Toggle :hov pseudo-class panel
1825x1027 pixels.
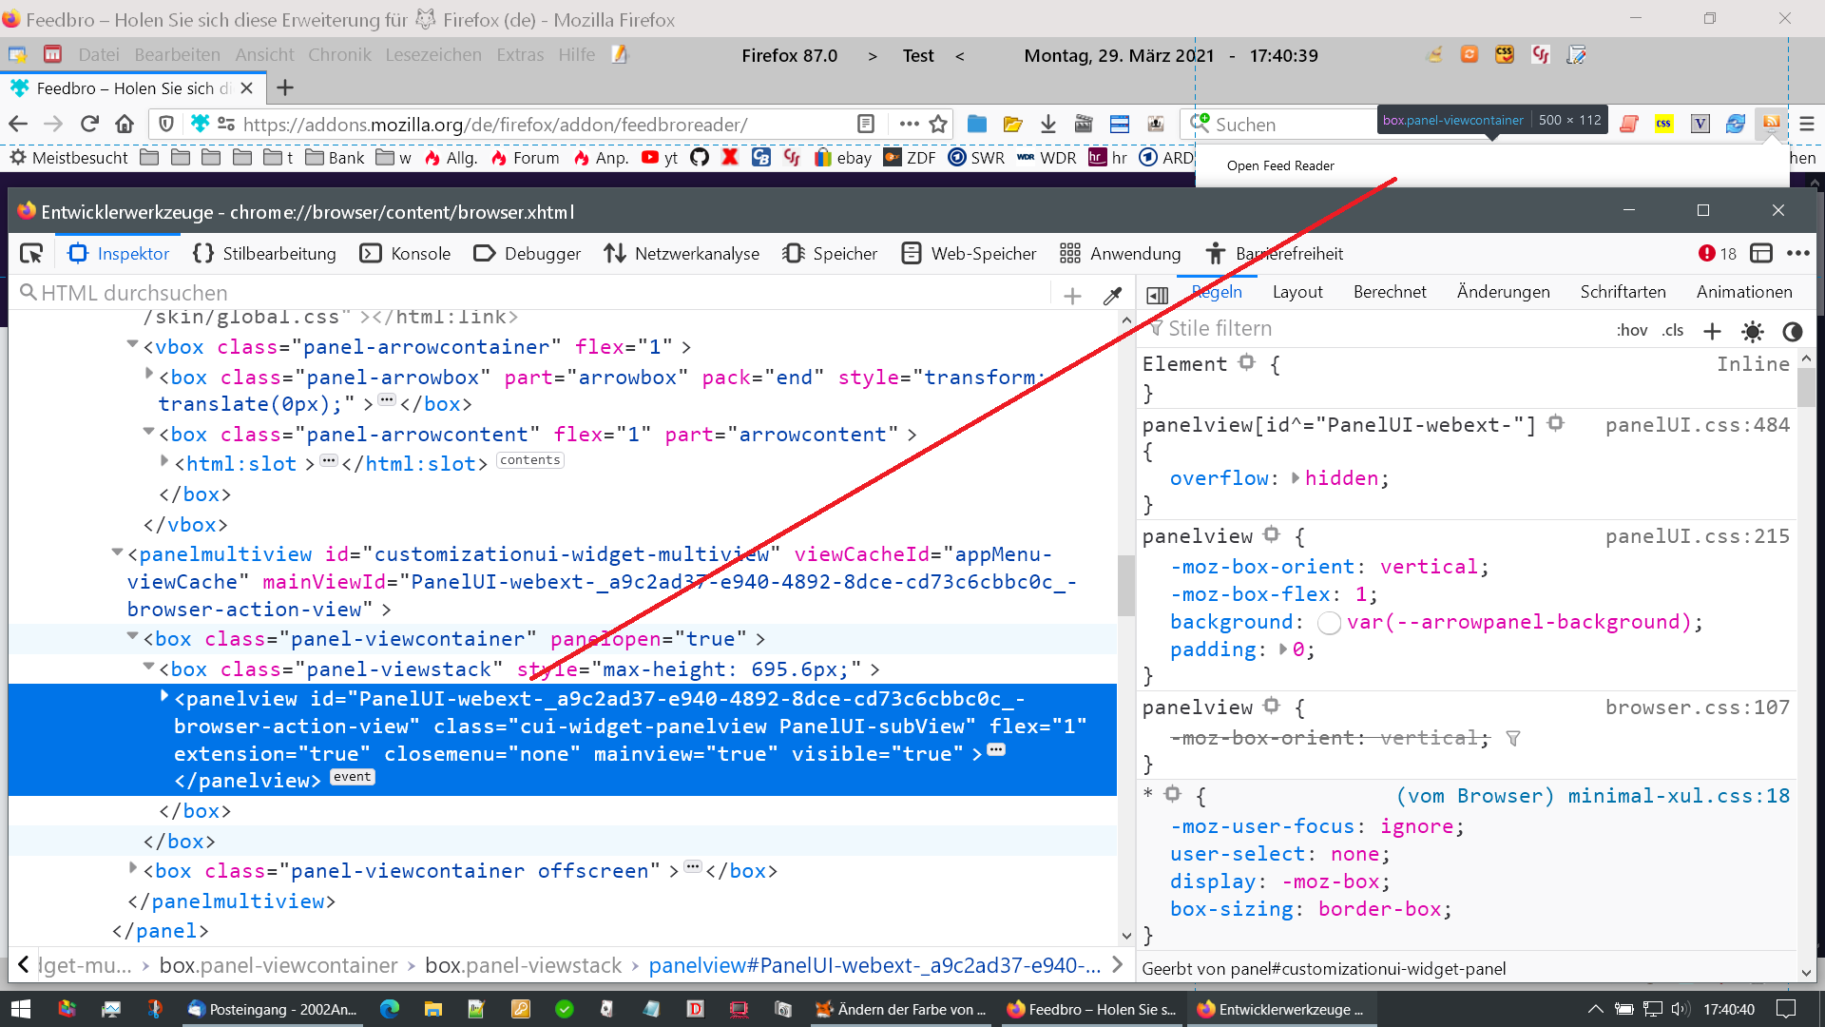[1631, 331]
